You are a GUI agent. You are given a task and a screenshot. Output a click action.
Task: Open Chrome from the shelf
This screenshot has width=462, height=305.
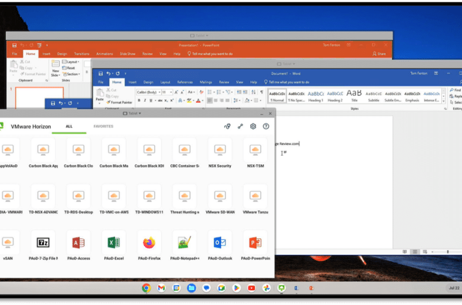point(146,288)
